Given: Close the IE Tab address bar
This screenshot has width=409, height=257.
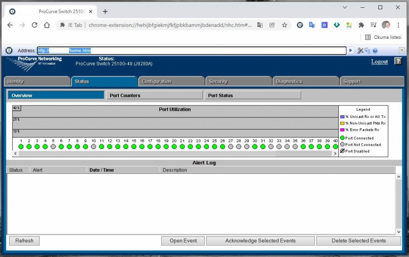Looking at the screenshot, I should pos(402,50).
